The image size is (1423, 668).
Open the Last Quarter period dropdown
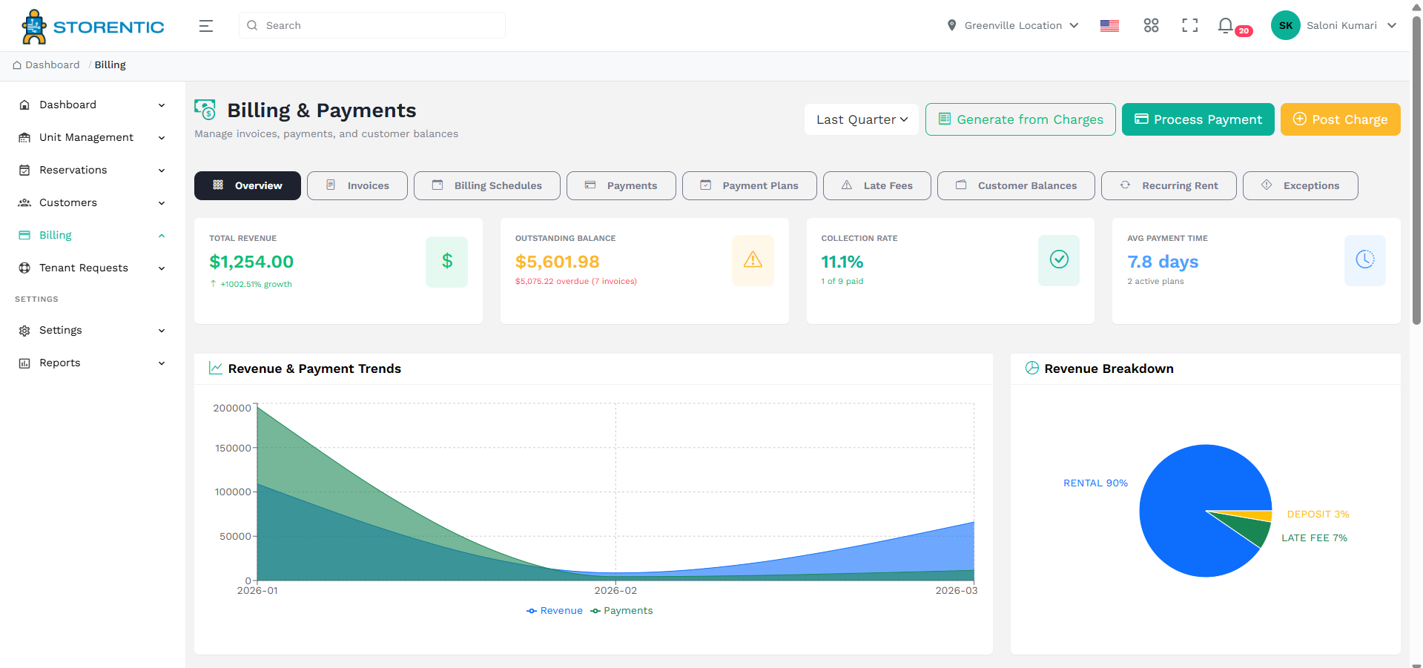[860, 119]
